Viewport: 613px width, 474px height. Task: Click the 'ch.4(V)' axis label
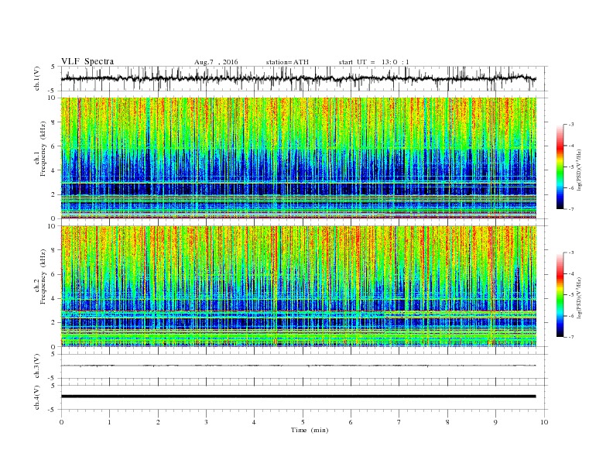coord(37,397)
